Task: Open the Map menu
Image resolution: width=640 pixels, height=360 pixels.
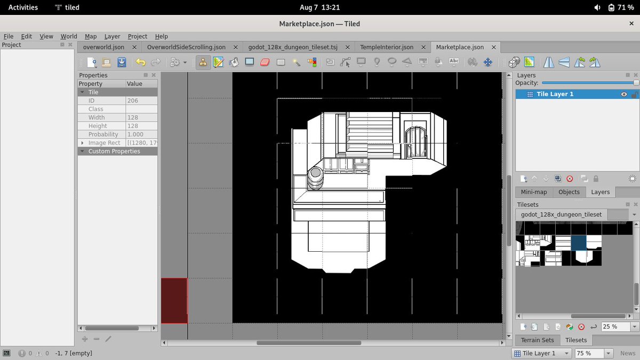Action: [91, 36]
